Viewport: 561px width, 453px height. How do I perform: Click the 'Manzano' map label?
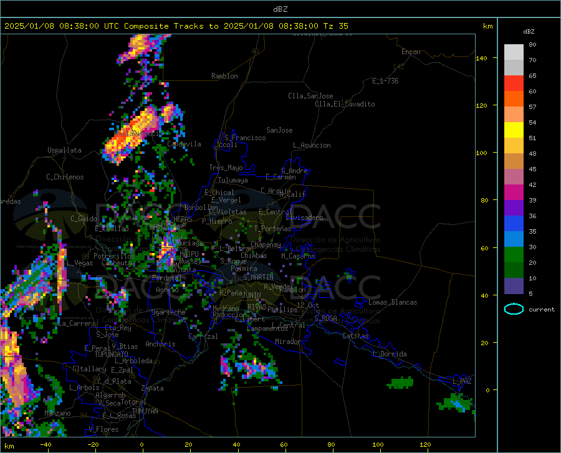(x=57, y=413)
